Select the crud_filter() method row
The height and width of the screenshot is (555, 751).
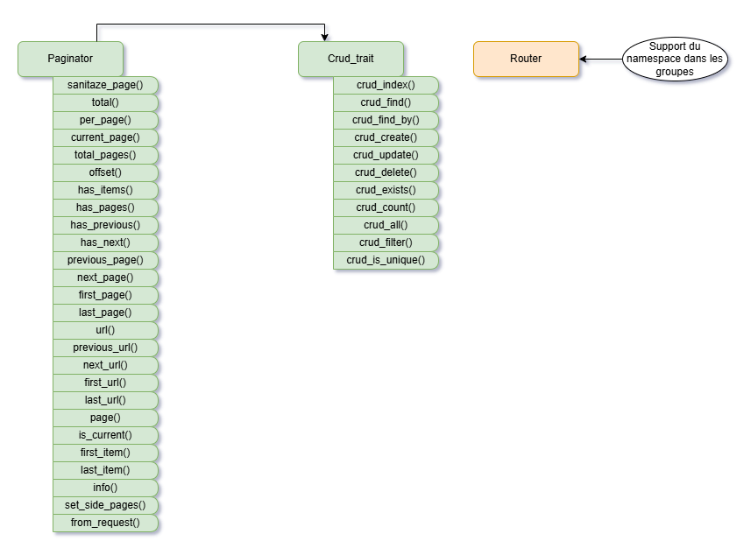click(386, 242)
